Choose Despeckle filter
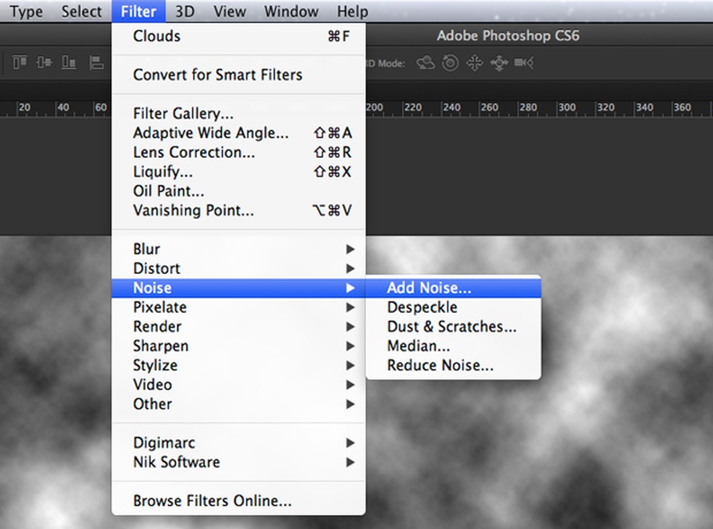The height and width of the screenshot is (529, 713). [454, 307]
